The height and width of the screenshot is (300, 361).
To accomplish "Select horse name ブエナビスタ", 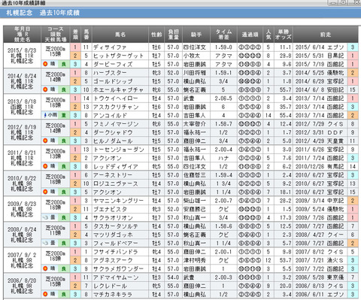I will 110,209.
